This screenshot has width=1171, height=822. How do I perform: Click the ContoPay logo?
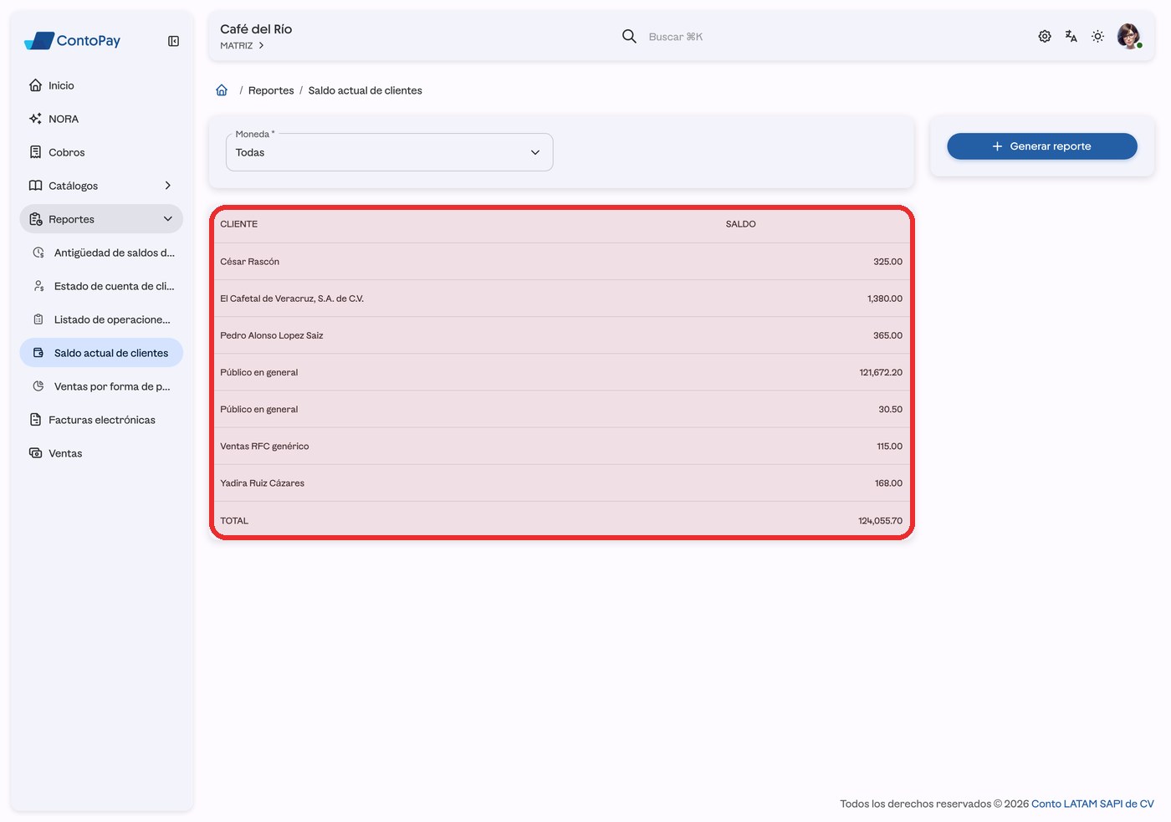73,40
